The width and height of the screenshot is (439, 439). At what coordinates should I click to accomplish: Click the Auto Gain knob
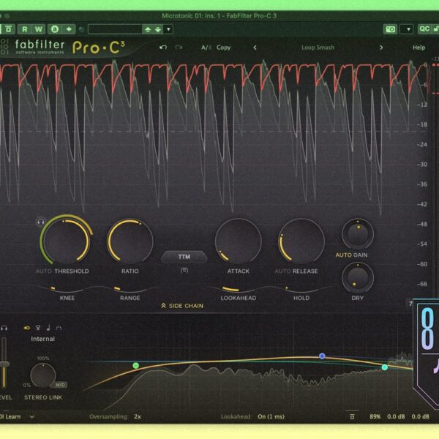point(358,234)
